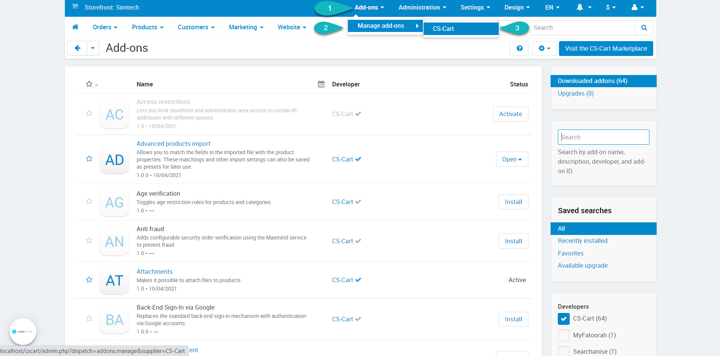Click the favorites star column header

point(89,84)
